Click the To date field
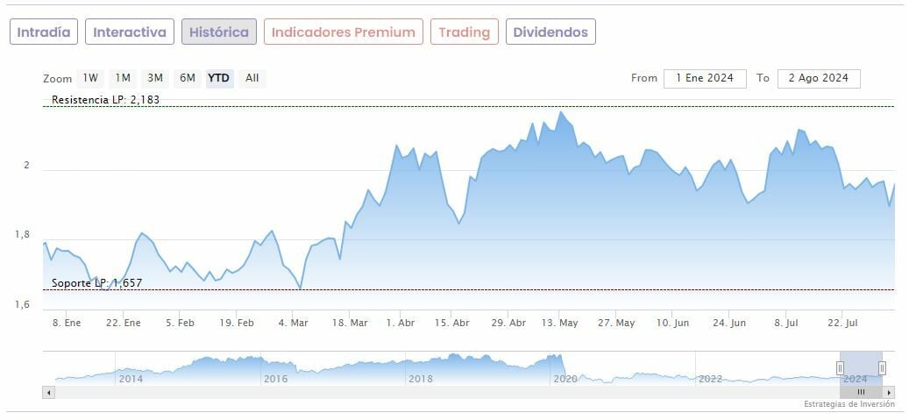 click(x=819, y=78)
